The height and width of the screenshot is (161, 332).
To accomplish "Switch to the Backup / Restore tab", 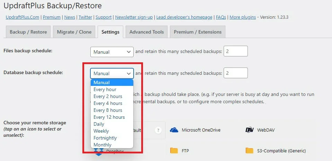I will point(28,32).
